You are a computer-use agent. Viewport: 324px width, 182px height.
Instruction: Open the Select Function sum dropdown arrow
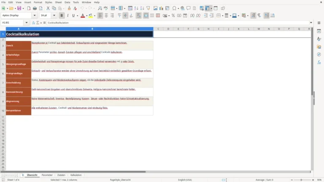pos(41,23)
